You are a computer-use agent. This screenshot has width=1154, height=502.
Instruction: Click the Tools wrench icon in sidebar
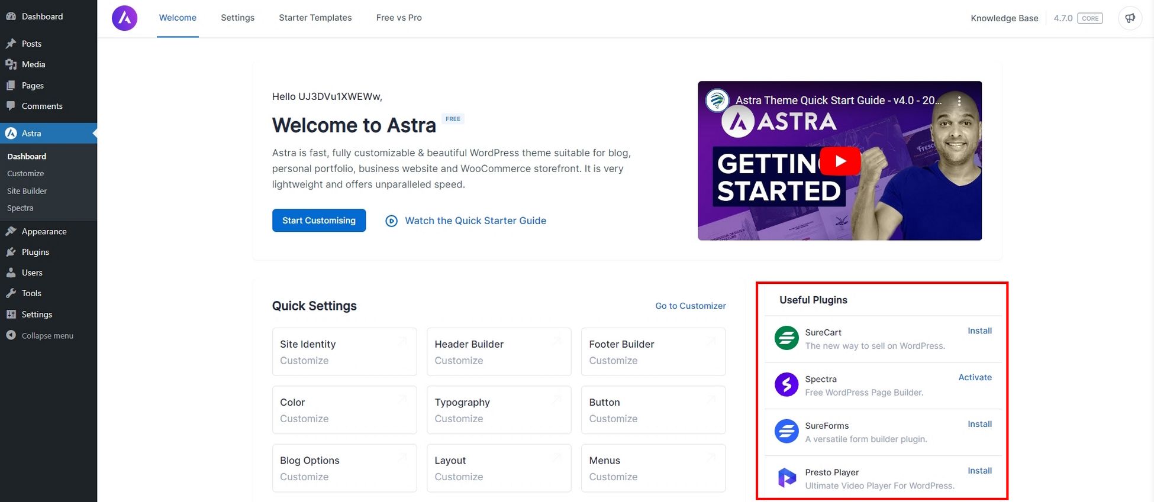click(11, 294)
